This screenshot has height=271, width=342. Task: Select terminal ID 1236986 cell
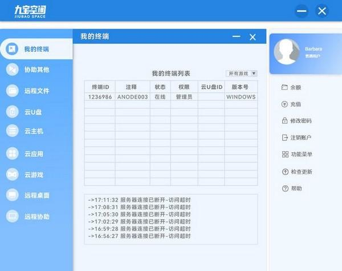click(100, 97)
